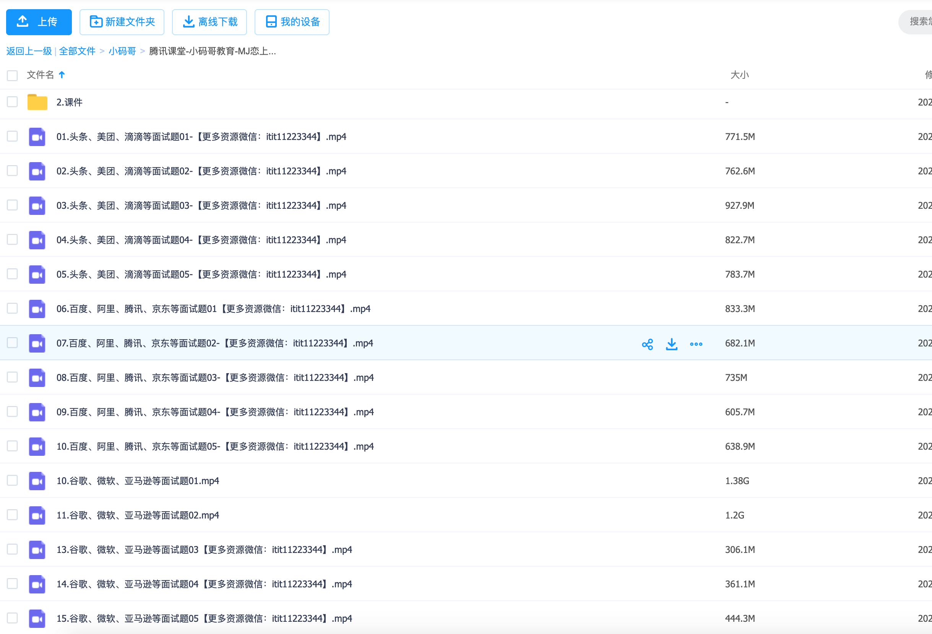Open 我的设备 my devices

292,22
